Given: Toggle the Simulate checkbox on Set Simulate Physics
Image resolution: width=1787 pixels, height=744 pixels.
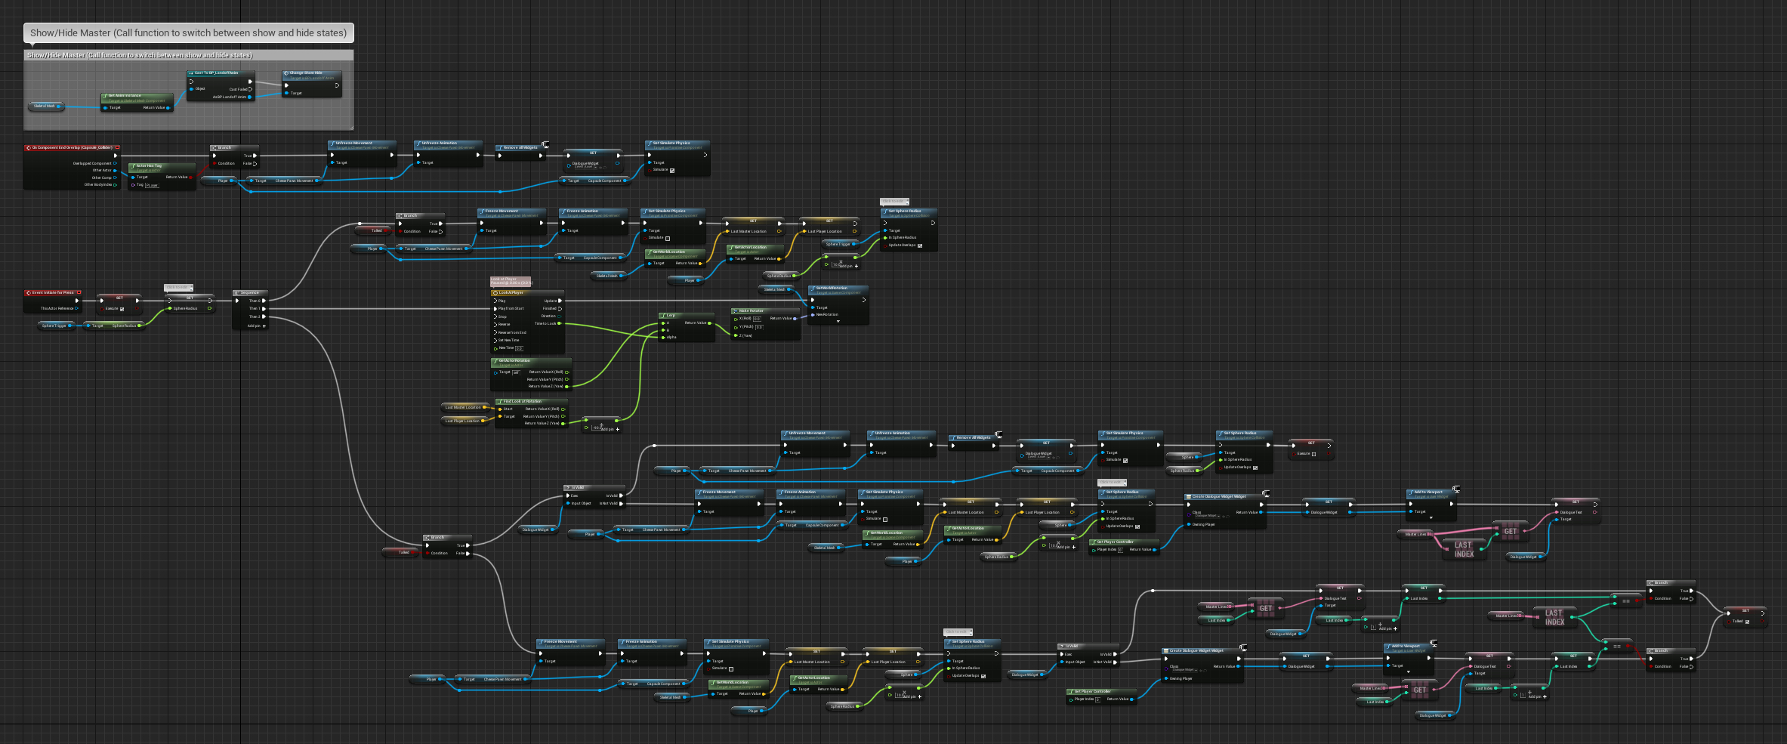Looking at the screenshot, I should coord(672,171).
